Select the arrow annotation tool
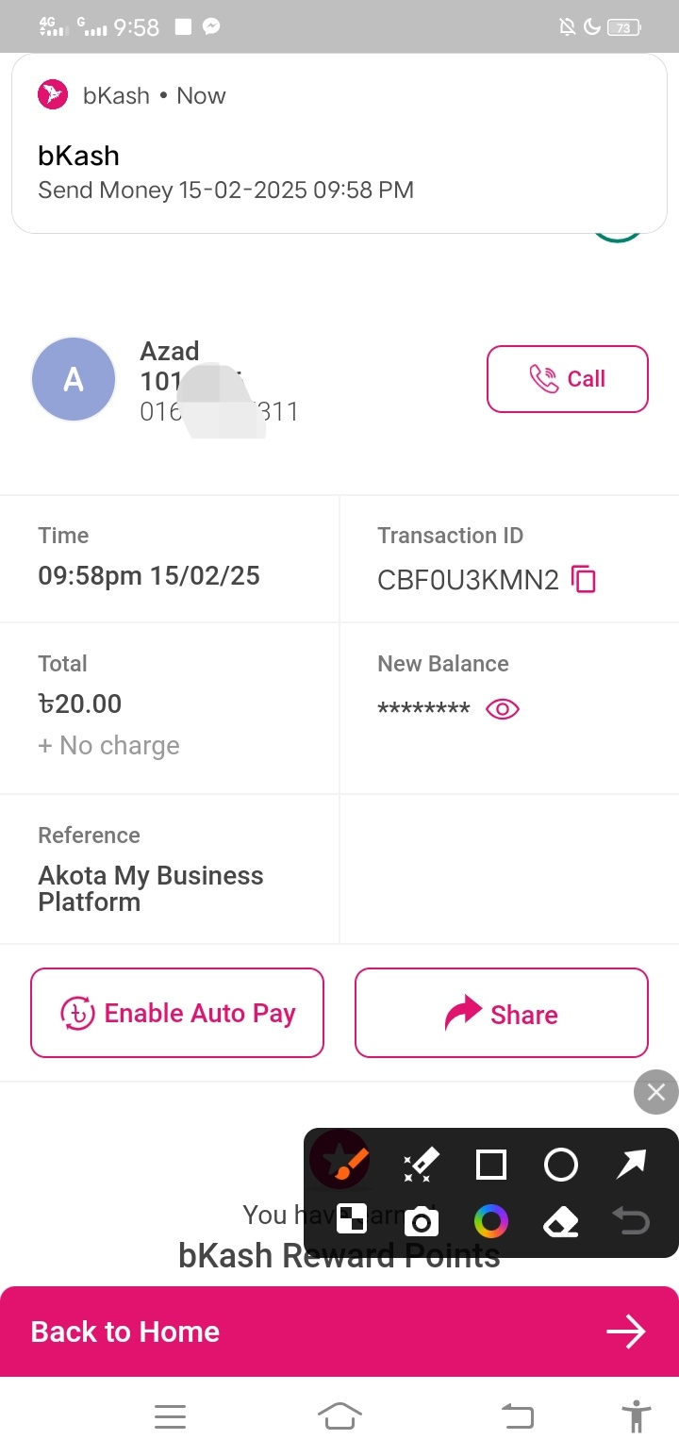 (x=631, y=1165)
